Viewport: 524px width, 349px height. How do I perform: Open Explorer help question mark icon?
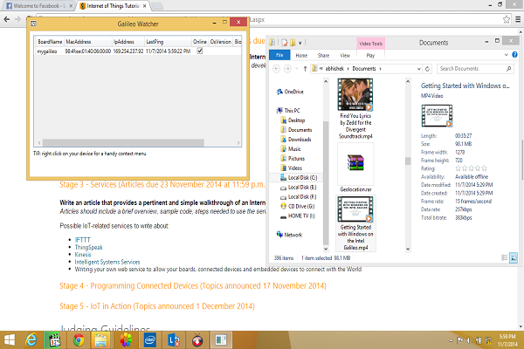pyautogui.click(x=514, y=55)
